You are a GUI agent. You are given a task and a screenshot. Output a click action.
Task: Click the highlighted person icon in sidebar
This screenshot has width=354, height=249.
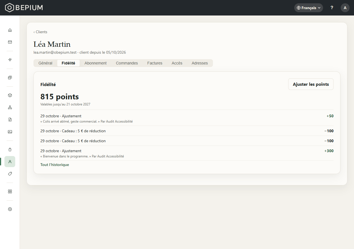(x=10, y=162)
